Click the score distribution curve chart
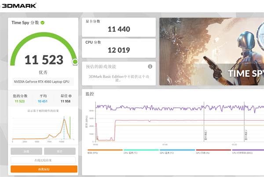Screen dimensions: 264x177 click(x=43, y=128)
